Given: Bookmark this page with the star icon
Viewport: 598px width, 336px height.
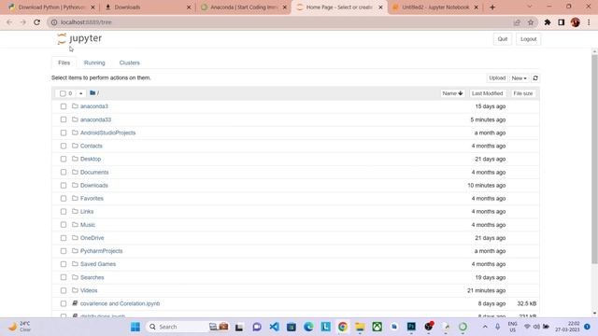Looking at the screenshot, I should click(531, 22).
